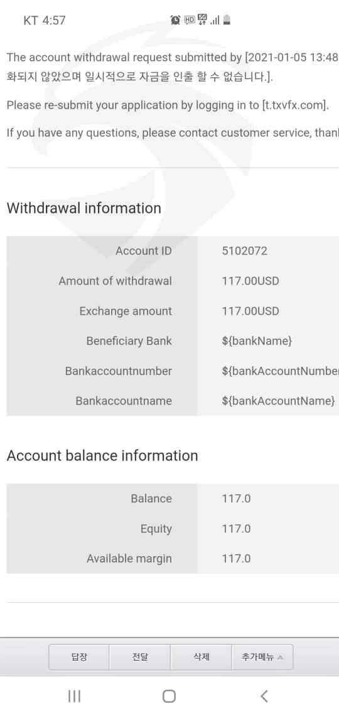This screenshot has width=339, height=716.
Task: Tap the KT 4:57 clock in status bar
Action: pos(44,20)
